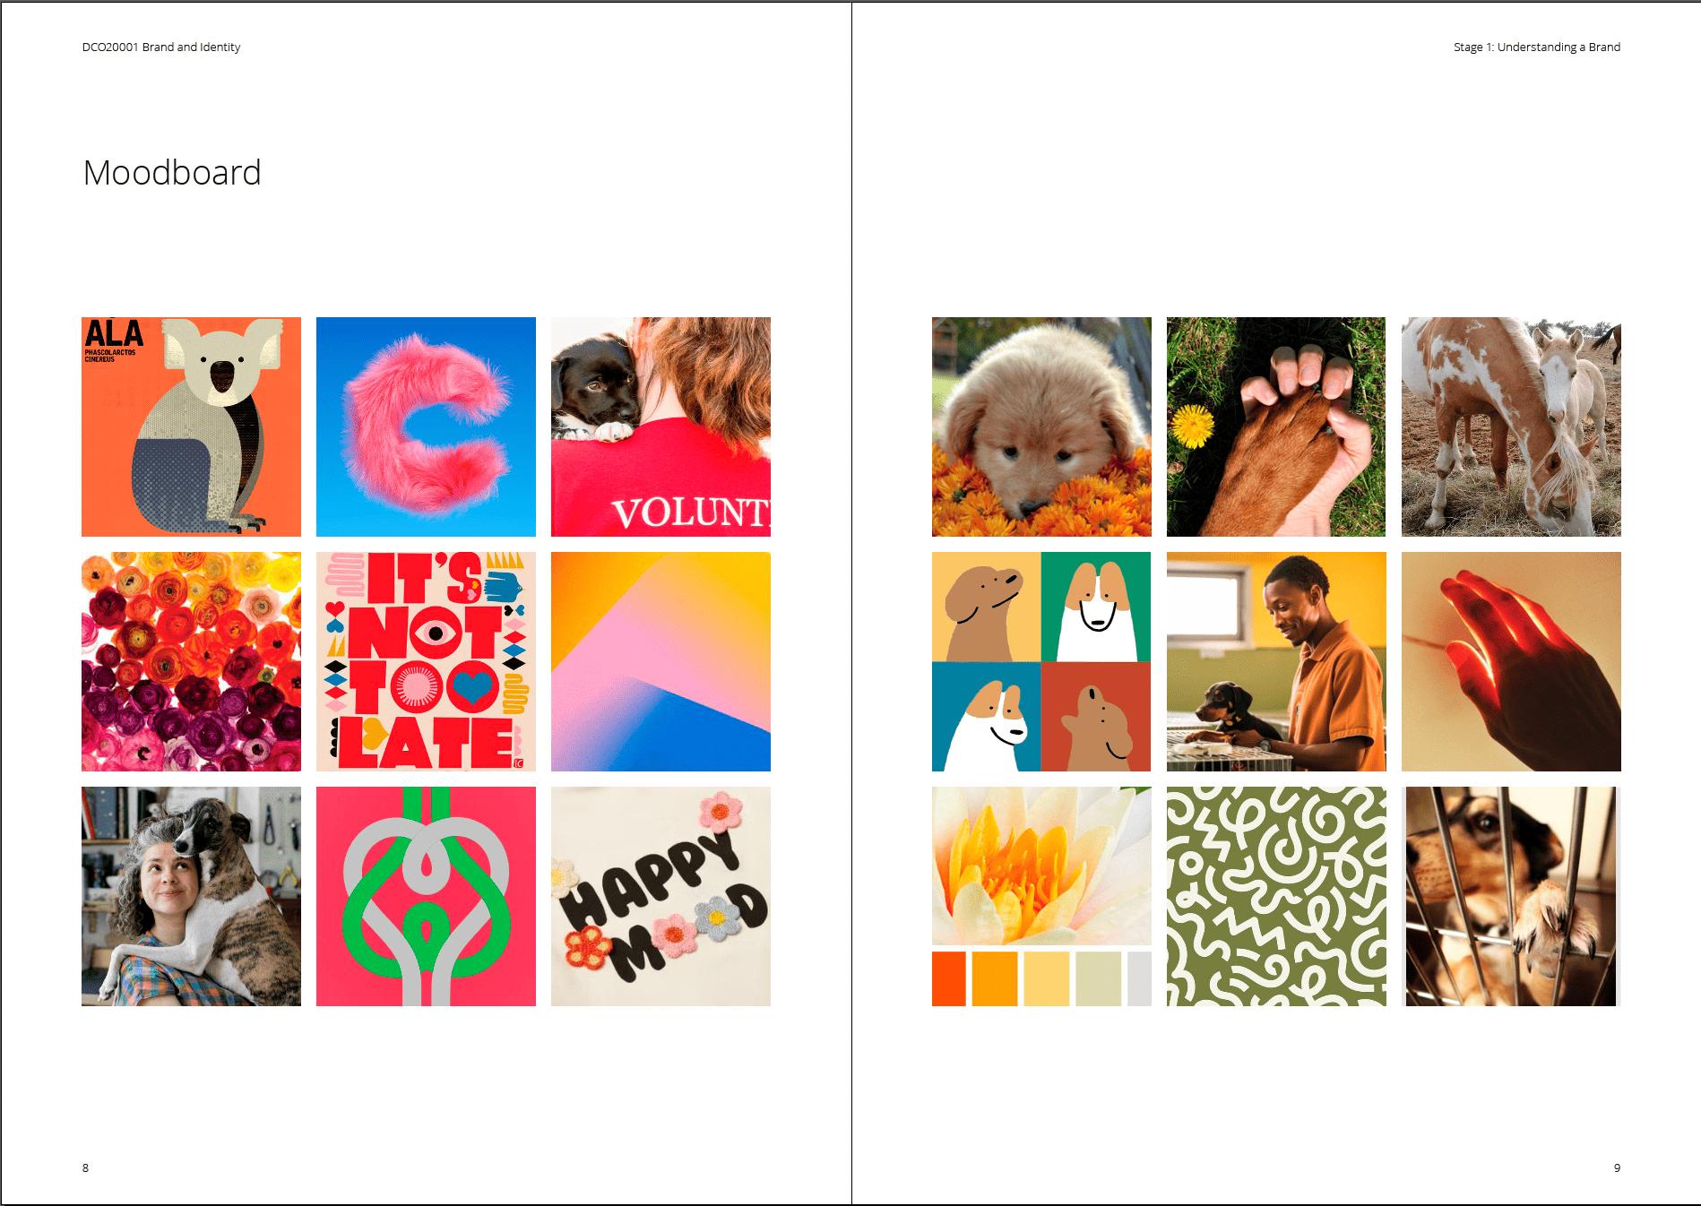
Task: Select the "It's Not Too Late" poster
Action: tap(426, 661)
